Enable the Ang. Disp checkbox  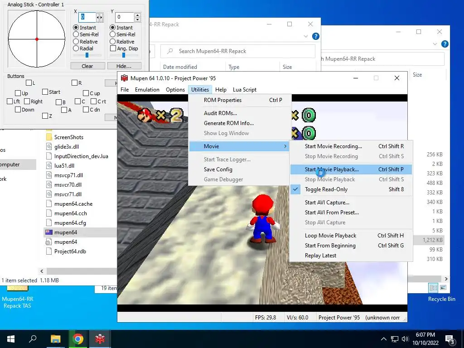click(x=113, y=48)
